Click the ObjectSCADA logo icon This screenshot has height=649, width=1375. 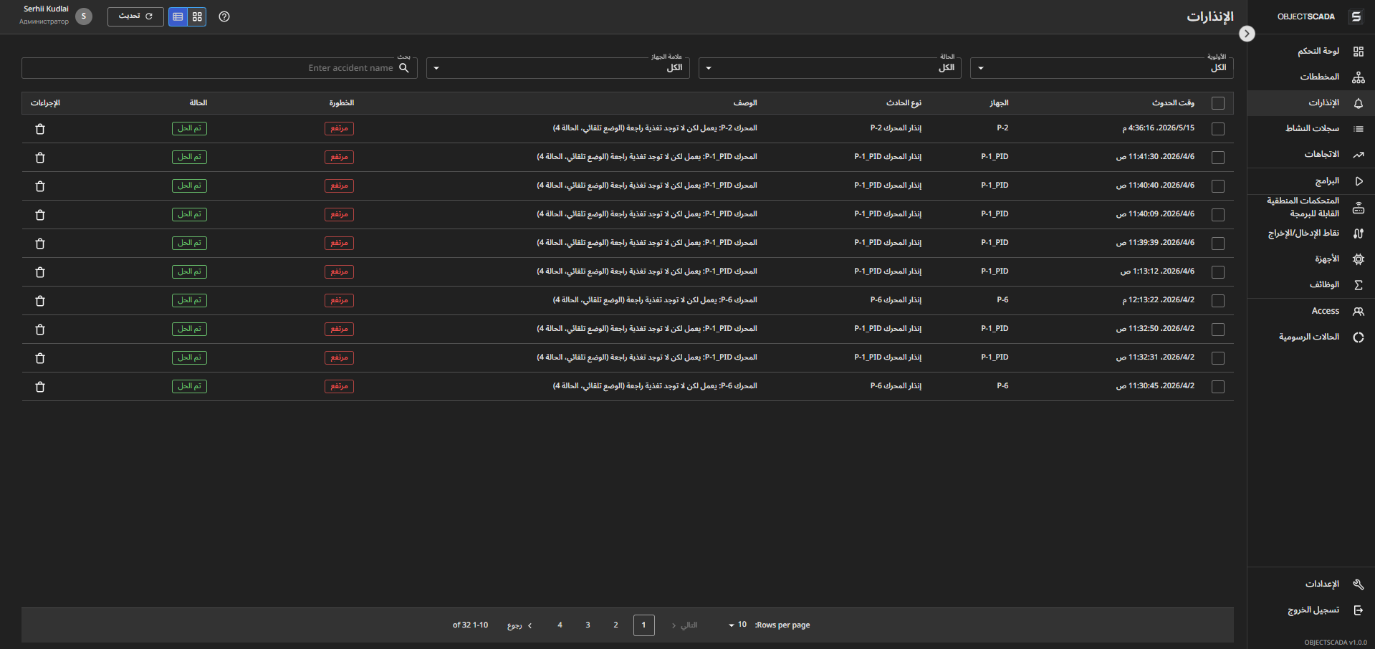1356,16
